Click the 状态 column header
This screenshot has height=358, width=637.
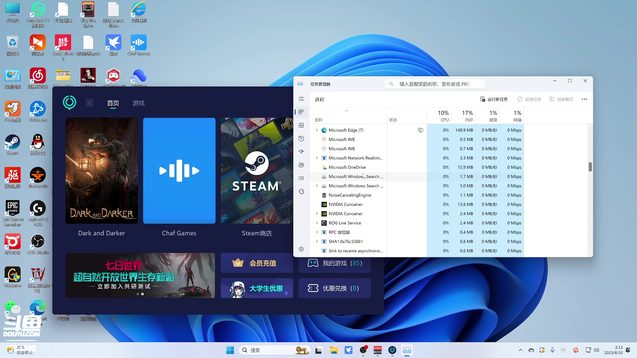coord(407,116)
